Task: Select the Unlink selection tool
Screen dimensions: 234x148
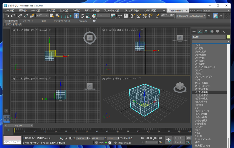Action: [26, 16]
